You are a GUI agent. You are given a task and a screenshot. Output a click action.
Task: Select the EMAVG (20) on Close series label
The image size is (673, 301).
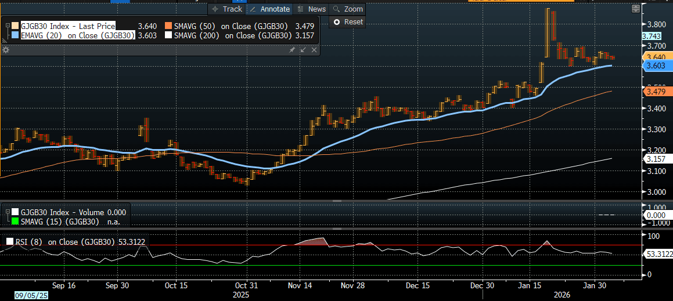78,35
